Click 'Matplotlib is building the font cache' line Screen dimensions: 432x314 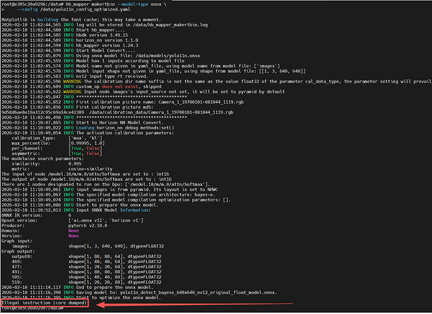tap(80, 19)
